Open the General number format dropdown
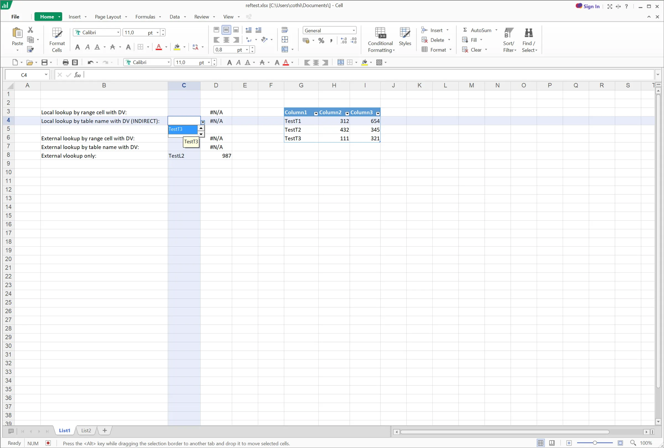 (354, 30)
